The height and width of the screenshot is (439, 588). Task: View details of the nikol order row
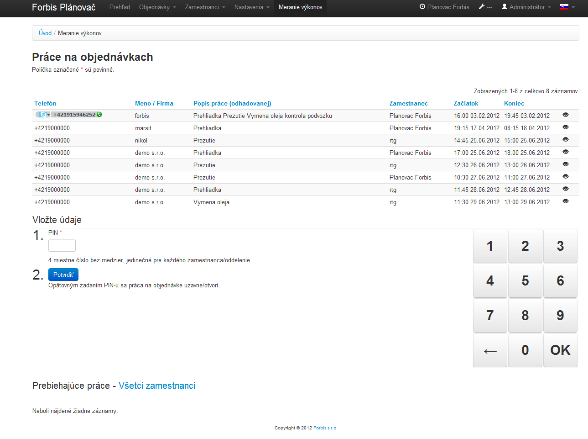click(566, 139)
